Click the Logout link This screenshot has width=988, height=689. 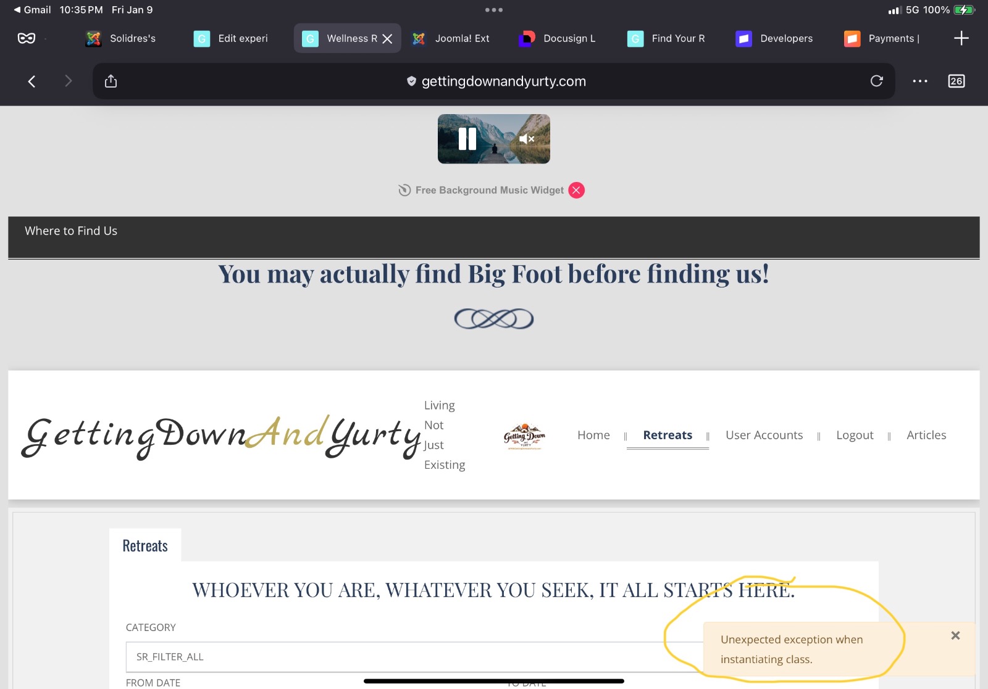pos(855,435)
